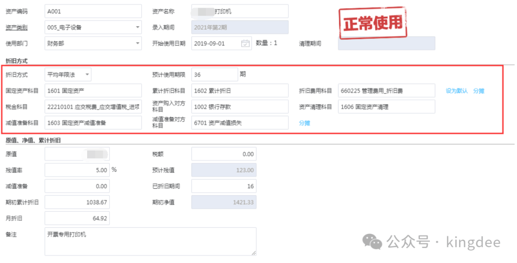Click inside the 备注 text area
Screen dimensions: 517x263
point(150,241)
